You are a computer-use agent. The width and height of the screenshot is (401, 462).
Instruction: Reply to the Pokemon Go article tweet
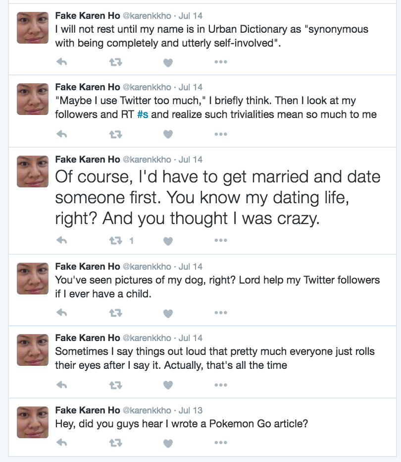[x=62, y=442]
